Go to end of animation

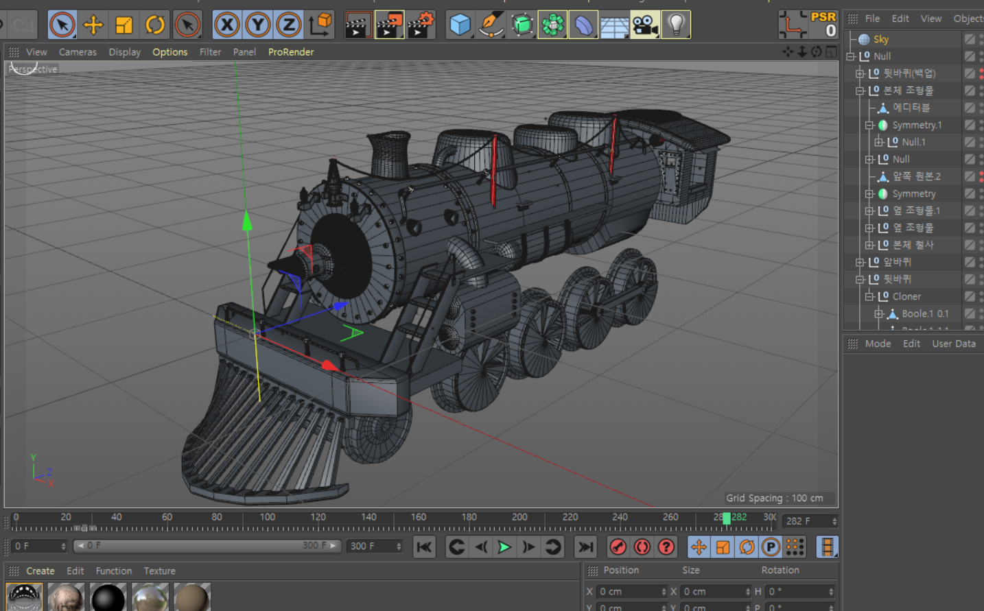[x=585, y=547]
